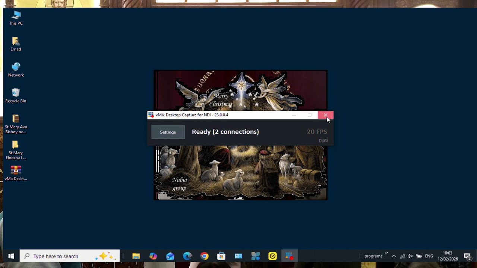
Task: Select the Recycle Bin icon
Action: point(16,96)
